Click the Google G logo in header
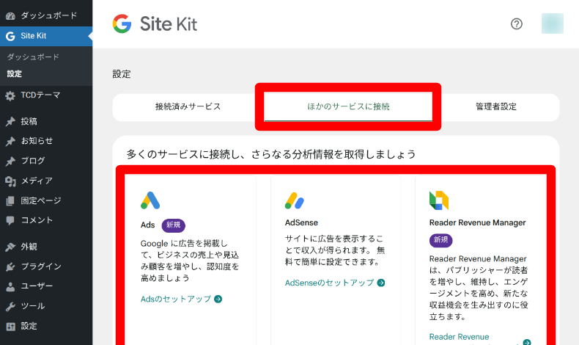This screenshot has height=345, width=579. pyautogui.click(x=122, y=23)
